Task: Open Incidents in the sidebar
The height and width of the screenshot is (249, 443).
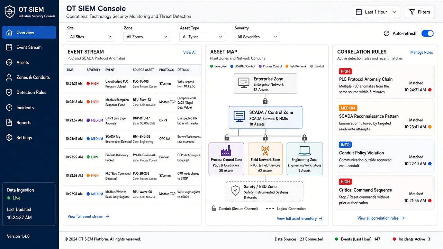Action: [29, 108]
